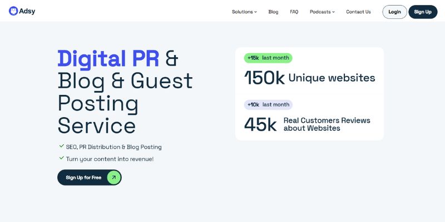The image size is (445, 222).
Task: Click the word Service in the heading
Action: (x=97, y=125)
